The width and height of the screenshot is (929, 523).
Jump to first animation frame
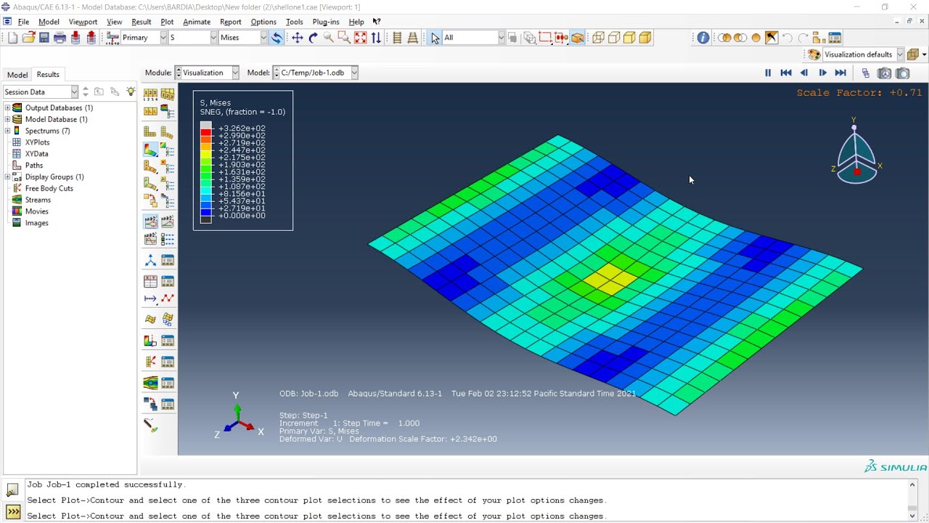786,73
